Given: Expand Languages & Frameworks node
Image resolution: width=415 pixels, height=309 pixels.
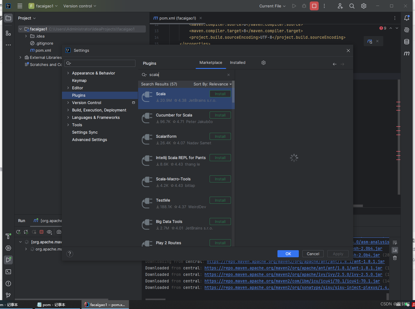Looking at the screenshot, I should pyautogui.click(x=68, y=117).
